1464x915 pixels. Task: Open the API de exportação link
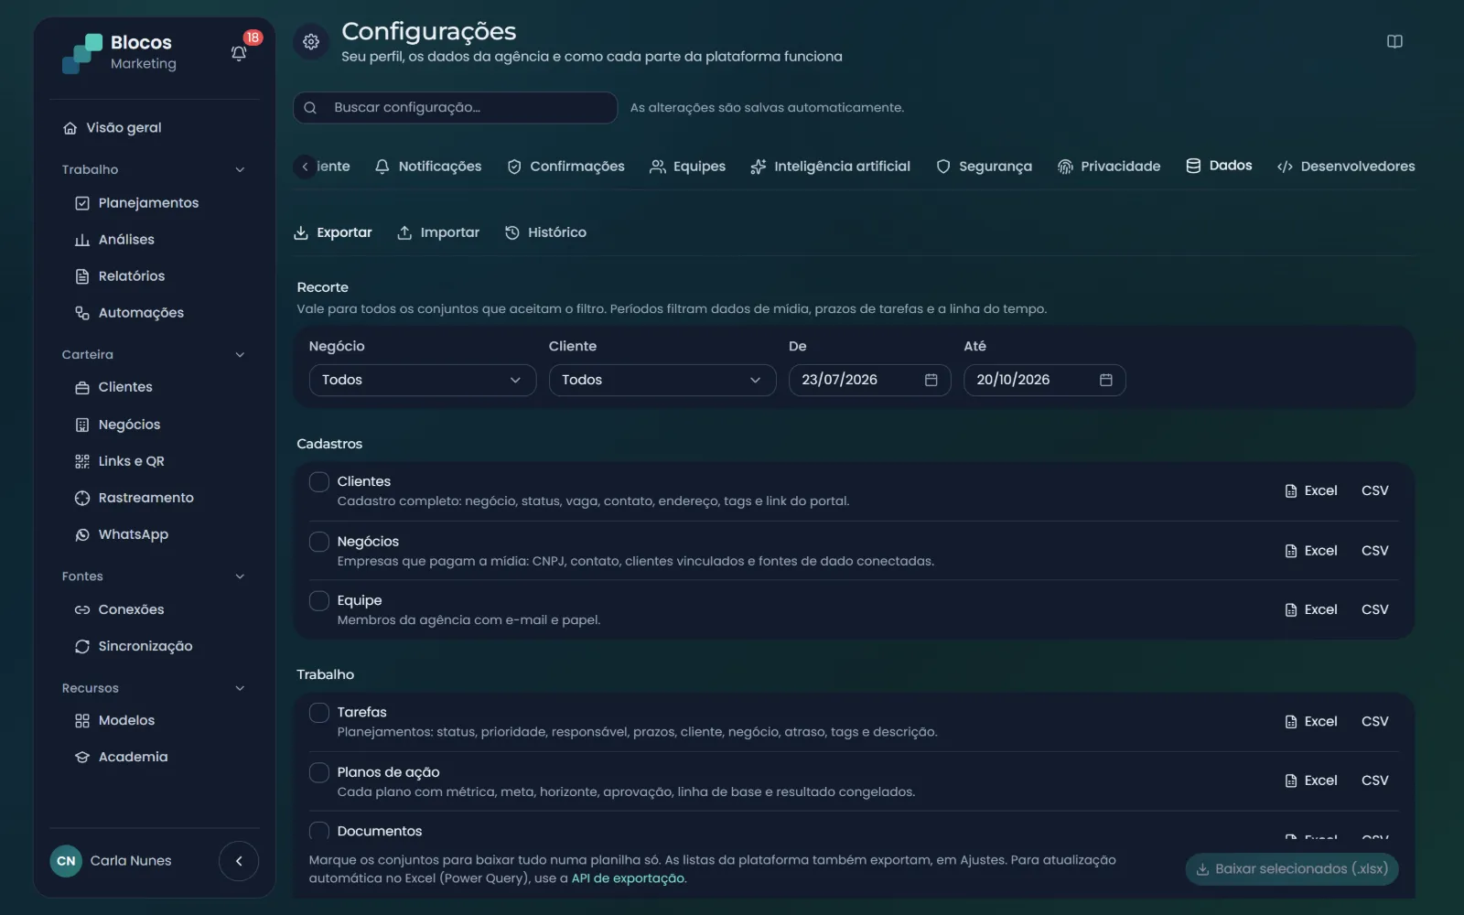pyautogui.click(x=628, y=878)
